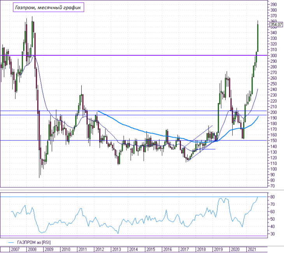Click the 2008 year label on timeline

(x=32, y=249)
